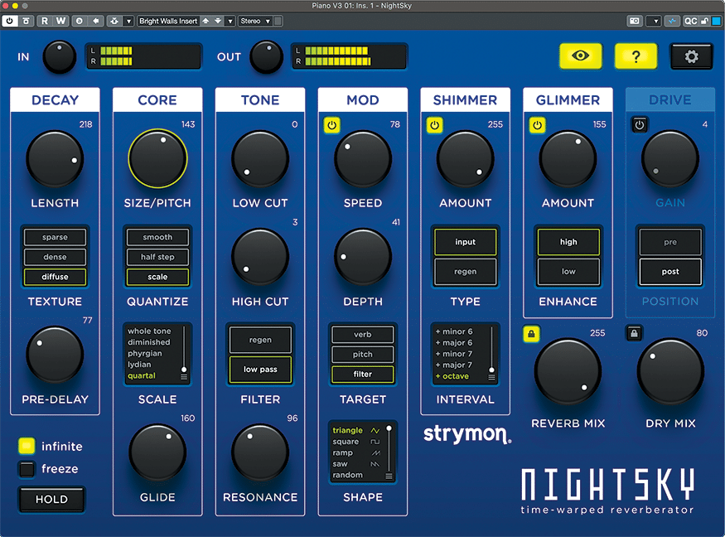Click the SIZE/PITCH knob

pyautogui.click(x=157, y=158)
